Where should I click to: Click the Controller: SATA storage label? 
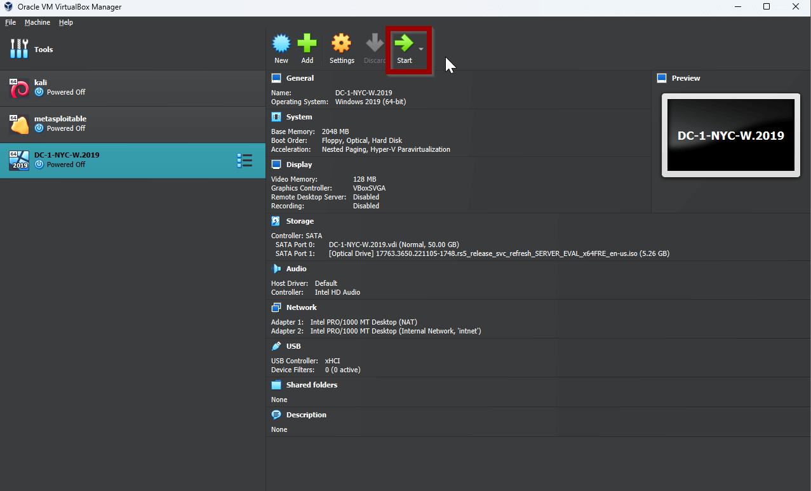297,236
